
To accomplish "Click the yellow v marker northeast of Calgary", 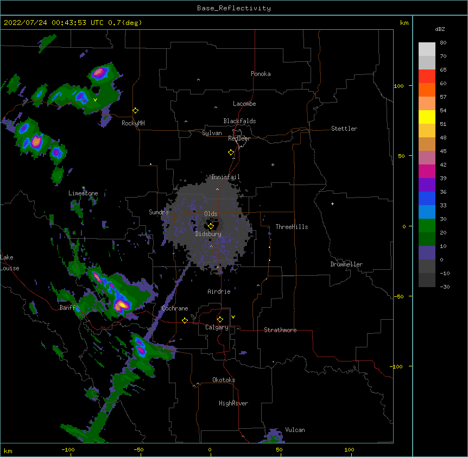I will point(233,317).
